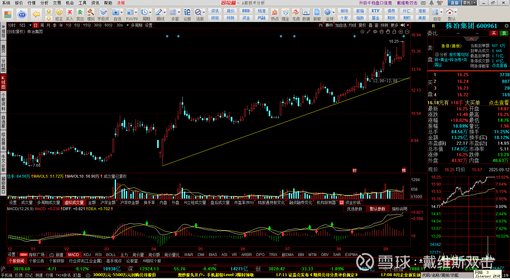Expand 周期 period dropdown arrow
Image resolution: width=510 pixels, height=279 pixels.
[x=150, y=12]
